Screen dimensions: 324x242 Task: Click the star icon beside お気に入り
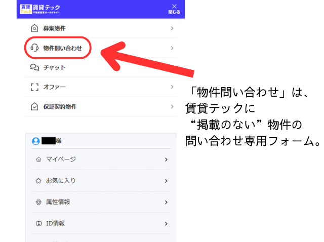point(38,181)
